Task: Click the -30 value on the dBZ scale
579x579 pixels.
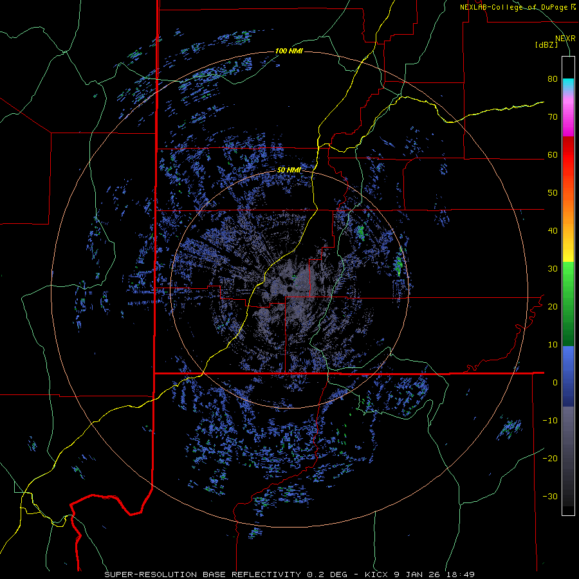Action: click(550, 497)
